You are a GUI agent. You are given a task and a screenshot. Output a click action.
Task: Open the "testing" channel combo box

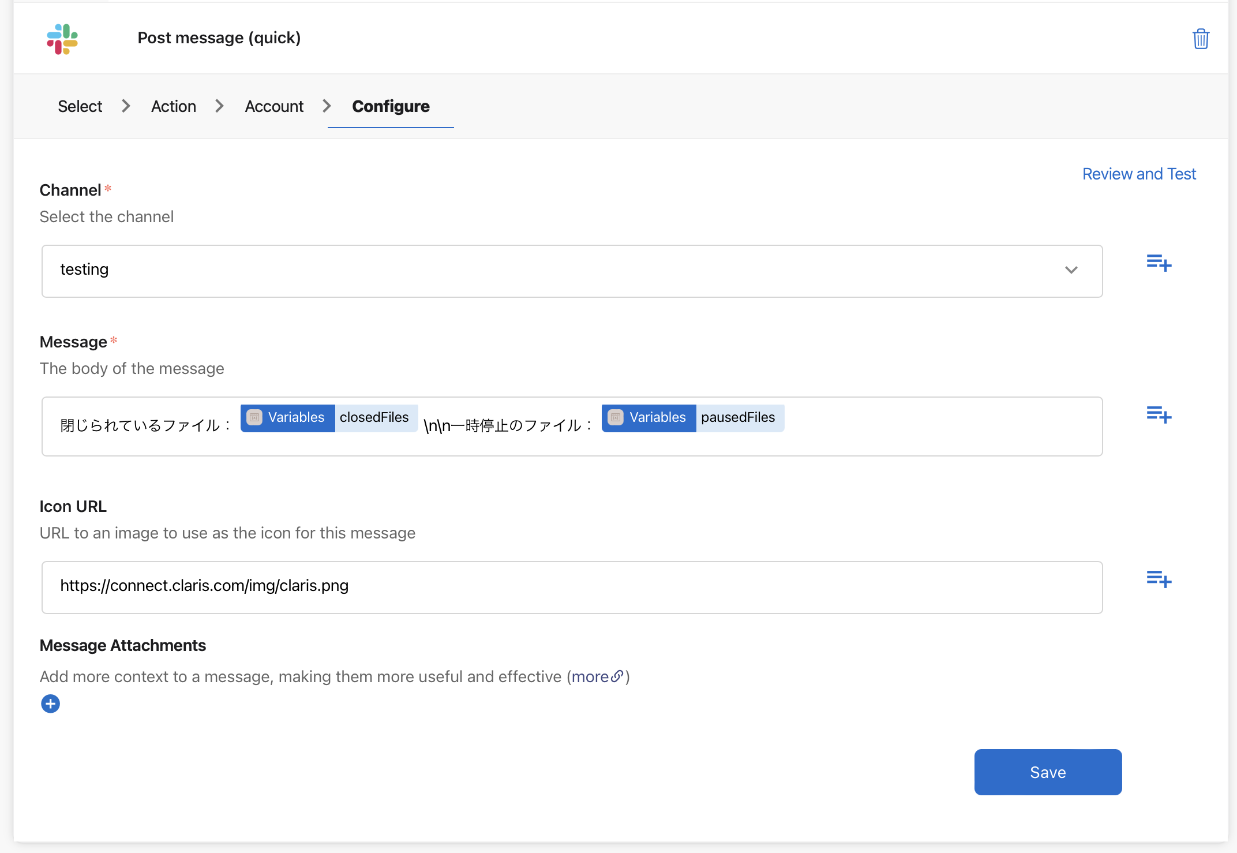(x=572, y=271)
